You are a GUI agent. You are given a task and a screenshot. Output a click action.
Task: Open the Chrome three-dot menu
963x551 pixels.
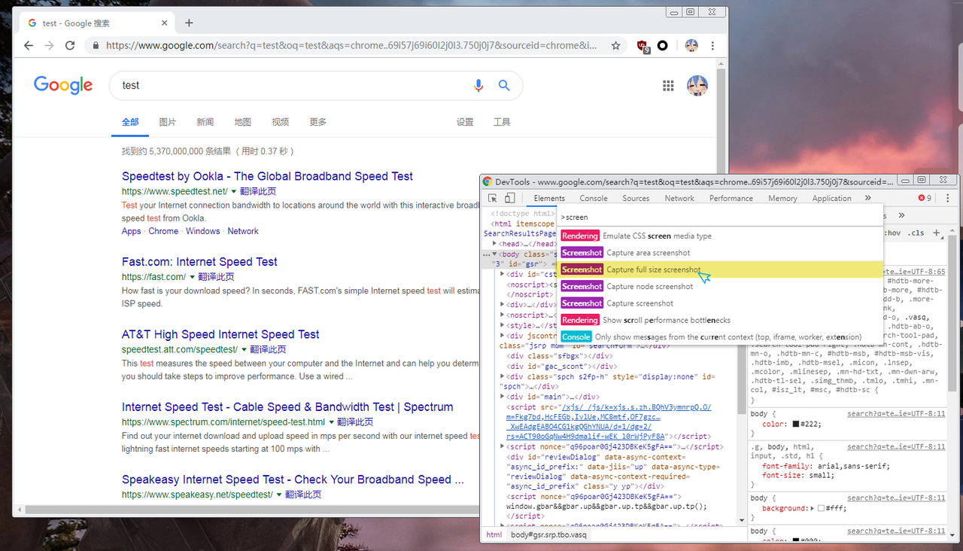point(712,45)
